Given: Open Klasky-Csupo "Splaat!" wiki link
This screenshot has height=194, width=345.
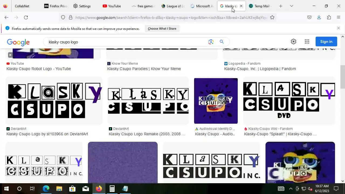Looking at the screenshot, I should coord(280,134).
